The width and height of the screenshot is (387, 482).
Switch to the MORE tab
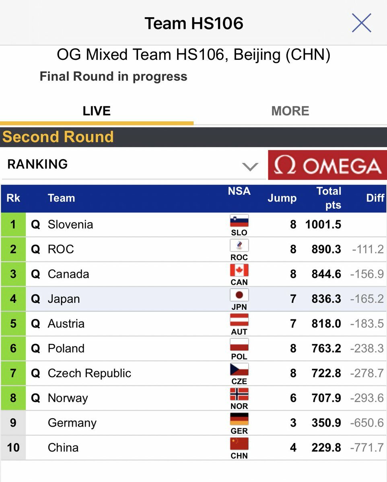click(x=290, y=111)
